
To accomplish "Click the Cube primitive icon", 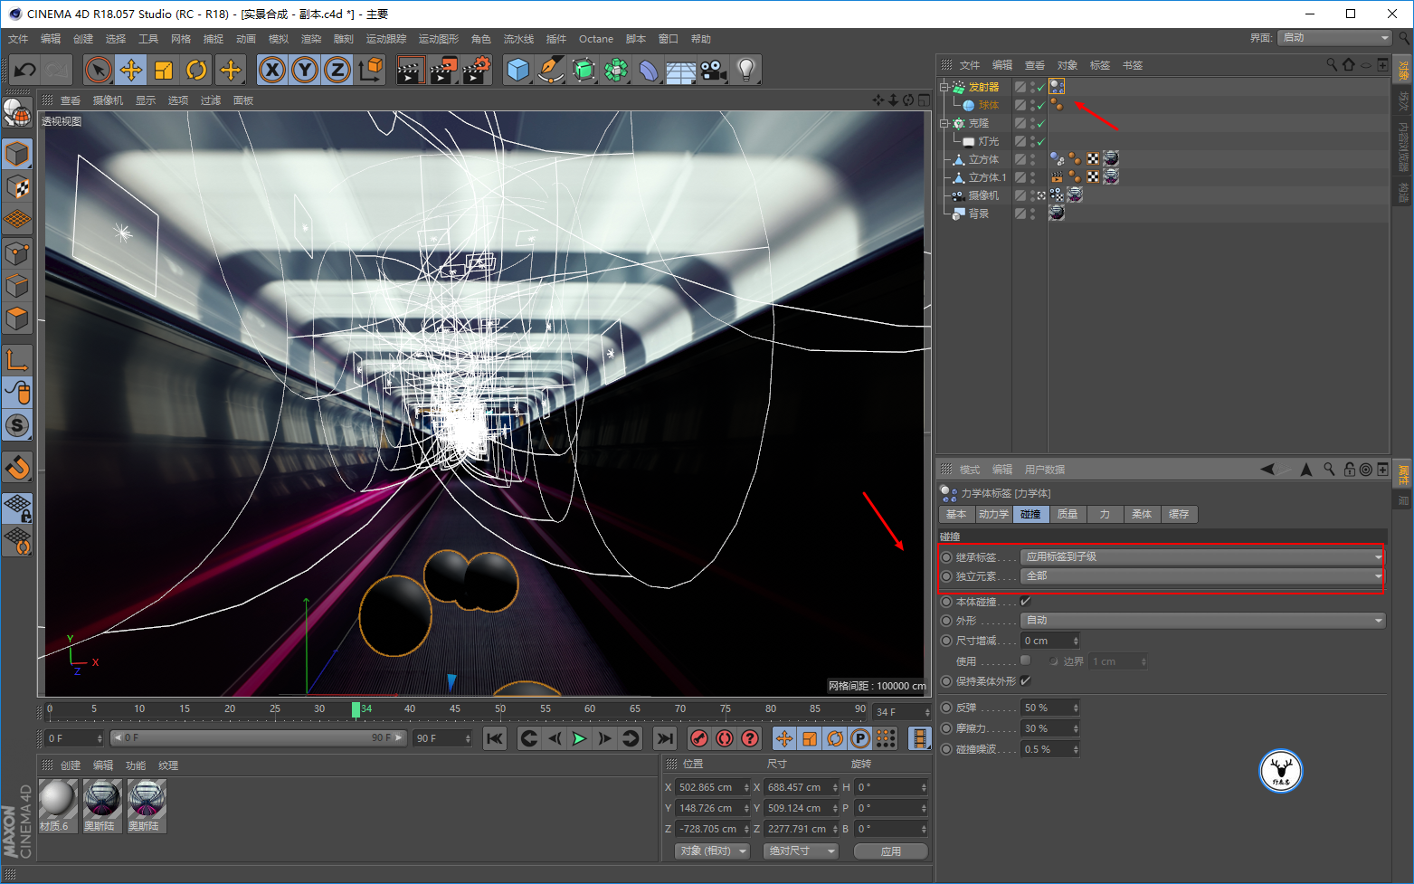I will (517, 70).
